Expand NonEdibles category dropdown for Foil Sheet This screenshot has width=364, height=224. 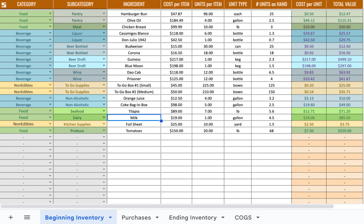point(50,124)
